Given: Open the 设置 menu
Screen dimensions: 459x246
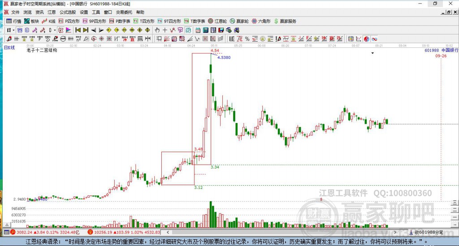Looking at the screenshot, I should (84, 12).
